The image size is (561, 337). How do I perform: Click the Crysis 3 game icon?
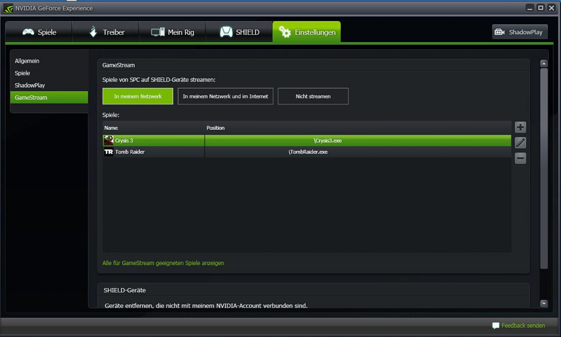pos(108,141)
